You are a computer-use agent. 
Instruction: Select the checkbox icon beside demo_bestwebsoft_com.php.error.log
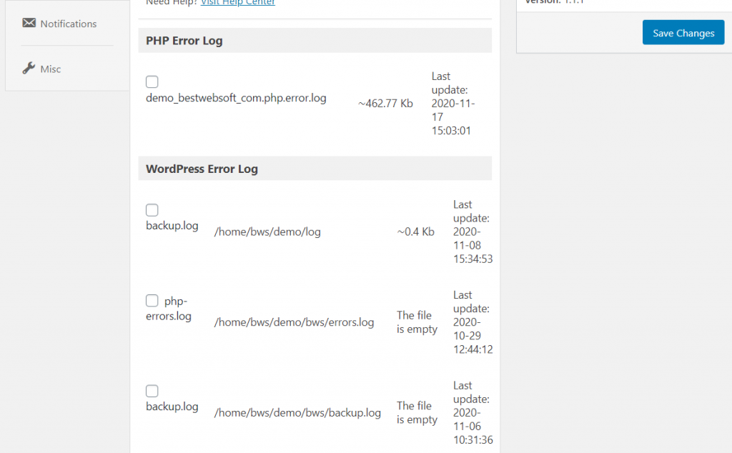point(152,81)
